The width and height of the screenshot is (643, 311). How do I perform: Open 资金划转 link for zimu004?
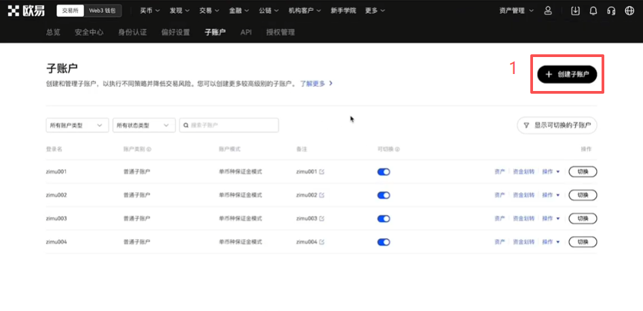[x=523, y=242]
